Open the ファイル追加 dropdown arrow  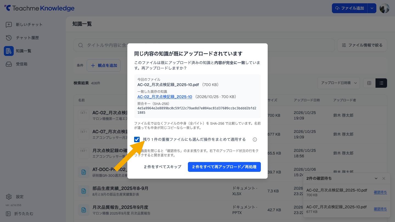click(372, 8)
